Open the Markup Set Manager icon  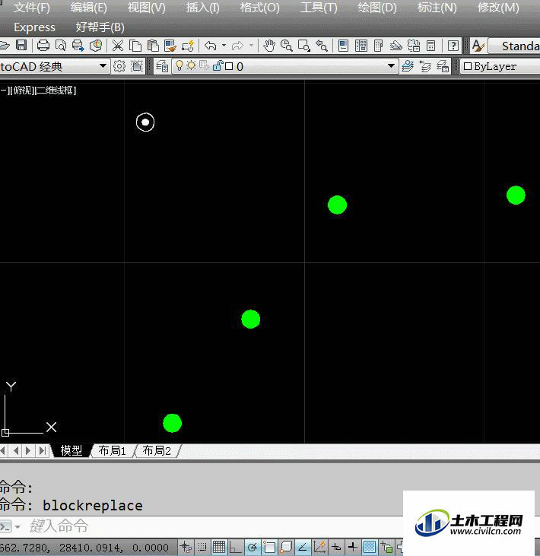click(x=414, y=46)
